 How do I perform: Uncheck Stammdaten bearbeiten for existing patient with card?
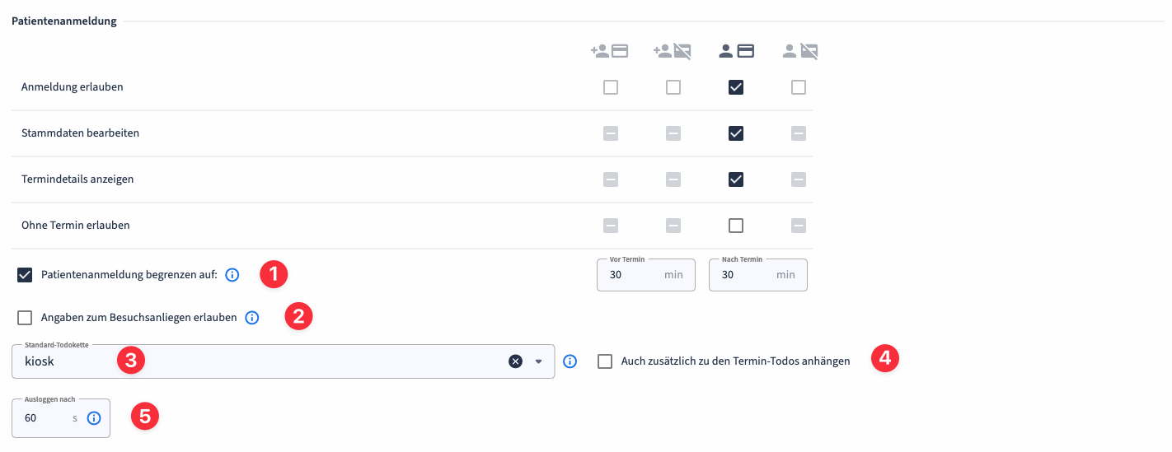(736, 133)
